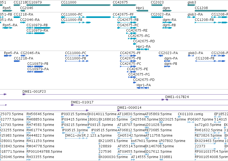Click BAC clone DME1-009O14
The height and width of the screenshot is (161, 228).
coord(173,111)
